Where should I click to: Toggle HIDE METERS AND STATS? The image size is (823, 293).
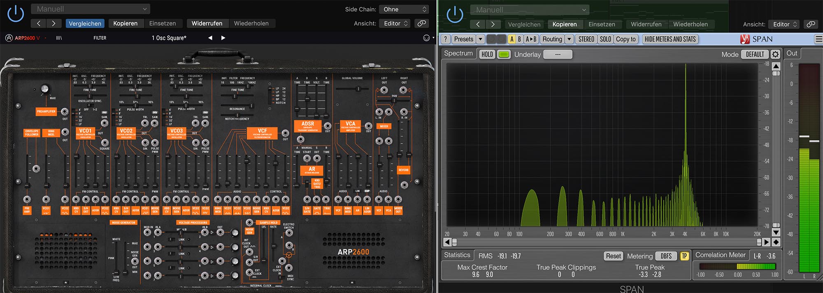pyautogui.click(x=670, y=39)
